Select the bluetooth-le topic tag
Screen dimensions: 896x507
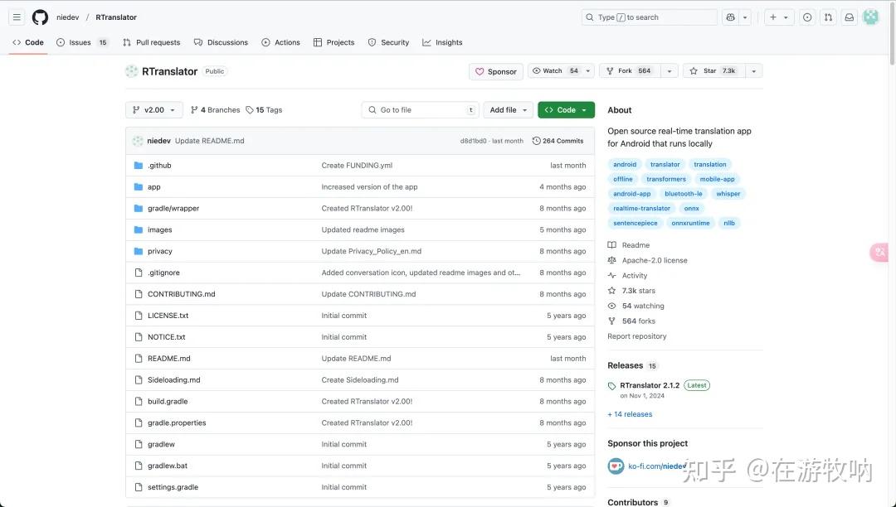684,194
